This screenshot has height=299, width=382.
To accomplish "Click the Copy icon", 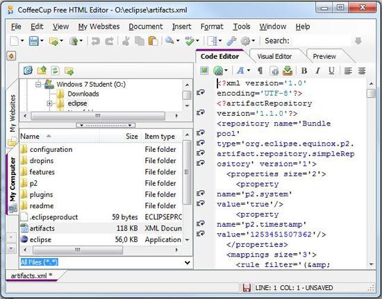I will [x=140, y=41].
